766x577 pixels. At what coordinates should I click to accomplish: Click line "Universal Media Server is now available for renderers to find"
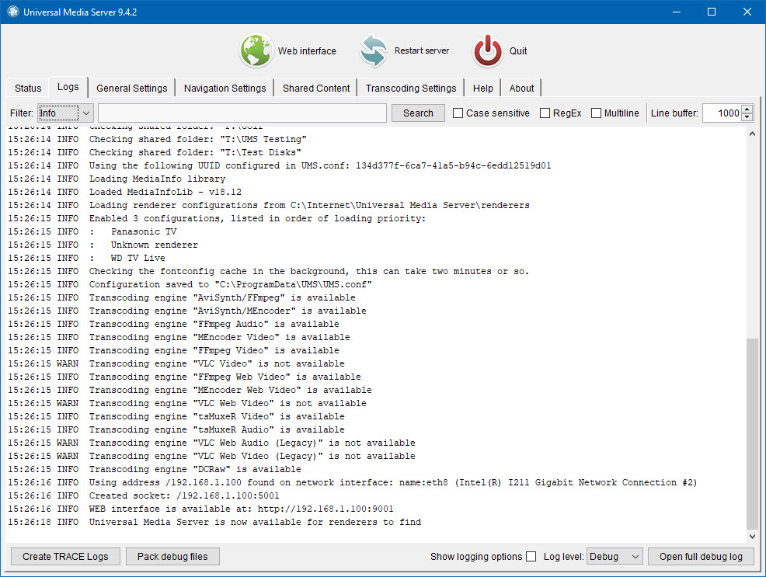(x=214, y=522)
